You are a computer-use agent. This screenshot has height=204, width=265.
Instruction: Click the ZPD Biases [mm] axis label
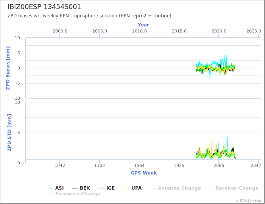[x=8, y=68]
